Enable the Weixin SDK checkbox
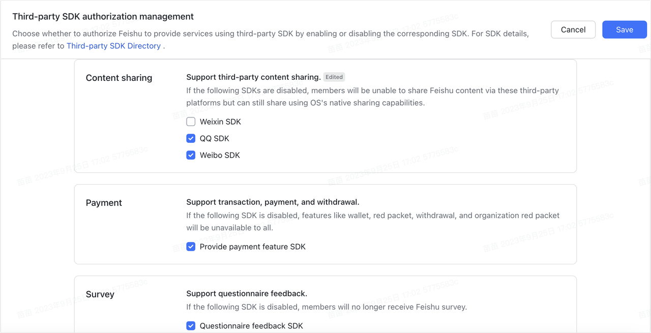The height and width of the screenshot is (333, 651). coord(191,122)
